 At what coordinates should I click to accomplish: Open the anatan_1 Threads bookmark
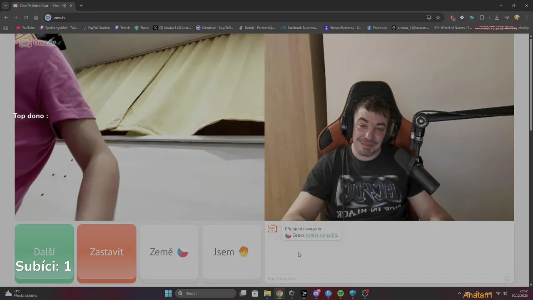pyautogui.click(x=411, y=28)
